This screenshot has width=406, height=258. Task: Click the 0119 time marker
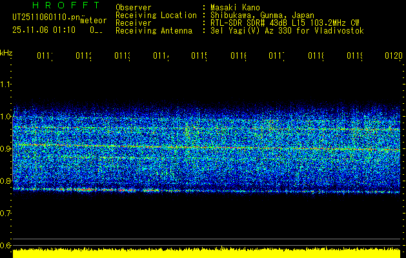point(354,56)
